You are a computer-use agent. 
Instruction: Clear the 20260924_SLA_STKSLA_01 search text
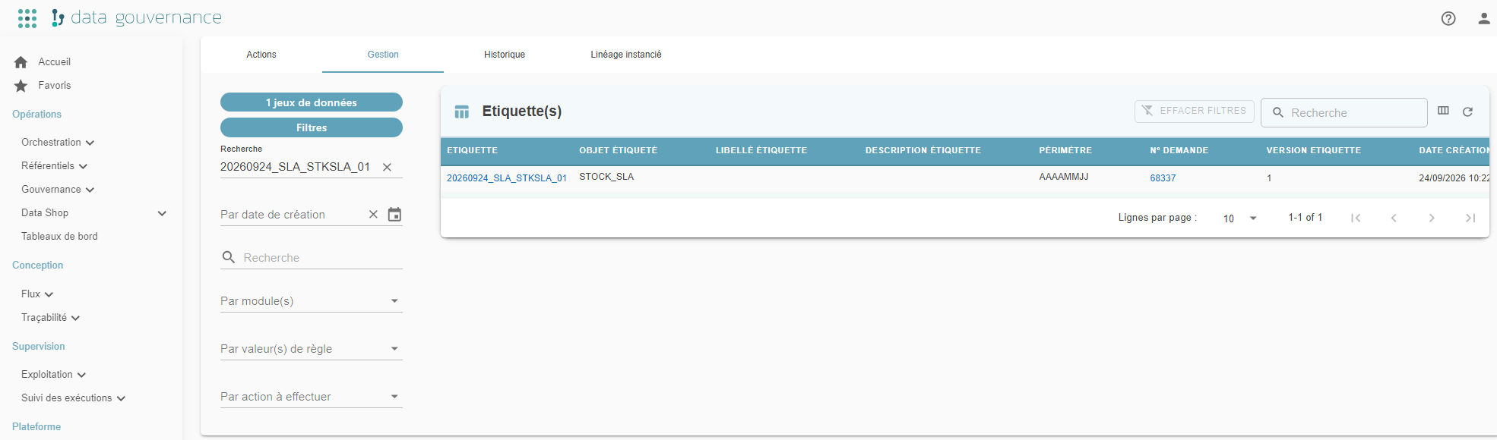pyautogui.click(x=387, y=167)
